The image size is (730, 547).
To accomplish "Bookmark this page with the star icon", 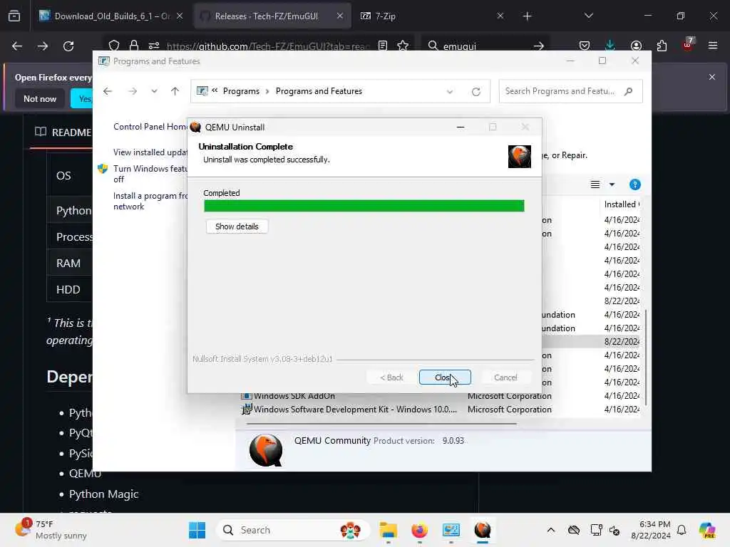I will click(x=403, y=46).
